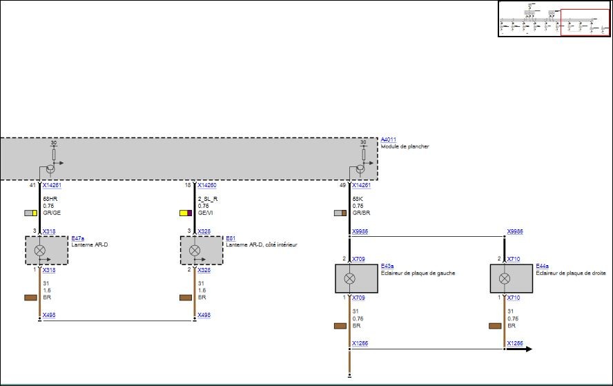Open the X710 link at pin 1
This screenshot has height=386, width=613.
point(514,298)
